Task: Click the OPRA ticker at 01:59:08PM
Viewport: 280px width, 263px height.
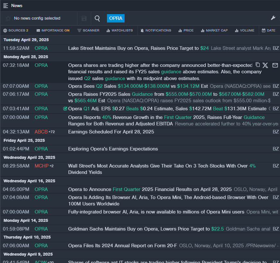Action: click(x=41, y=229)
